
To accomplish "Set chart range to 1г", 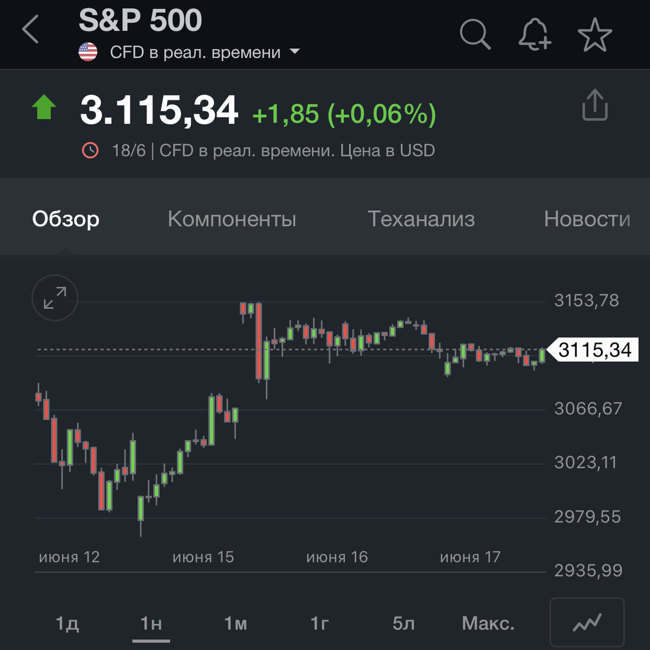I will tap(320, 623).
